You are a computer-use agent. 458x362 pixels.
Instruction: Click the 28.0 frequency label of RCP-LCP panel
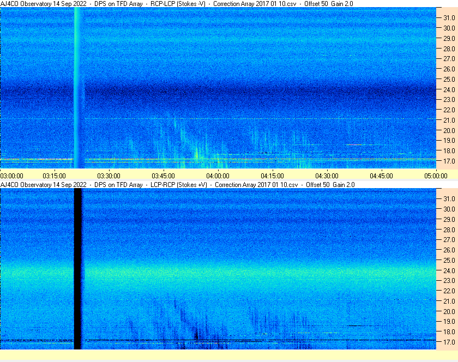pos(449,49)
